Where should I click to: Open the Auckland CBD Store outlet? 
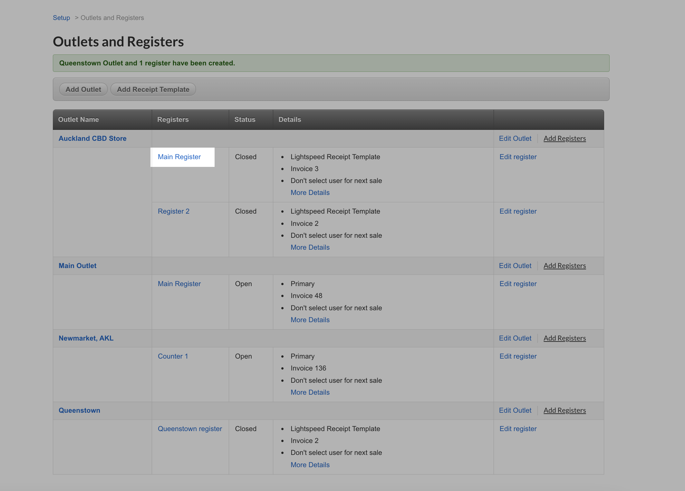92,138
